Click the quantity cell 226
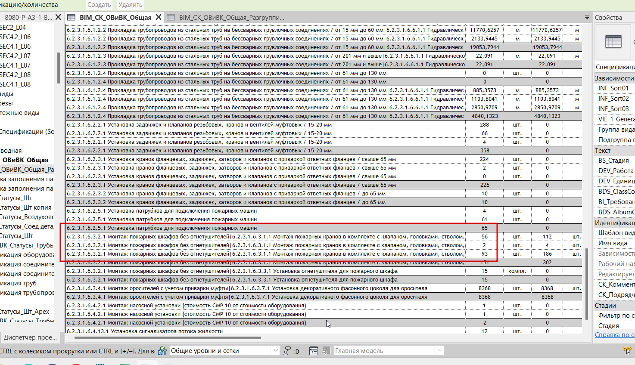The width and height of the screenshot is (635, 365). point(484,185)
